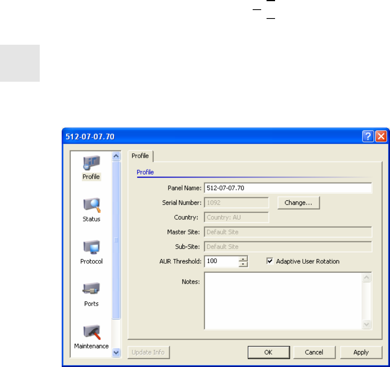Open the Ports section icon
390x367 pixels.
coord(91,289)
